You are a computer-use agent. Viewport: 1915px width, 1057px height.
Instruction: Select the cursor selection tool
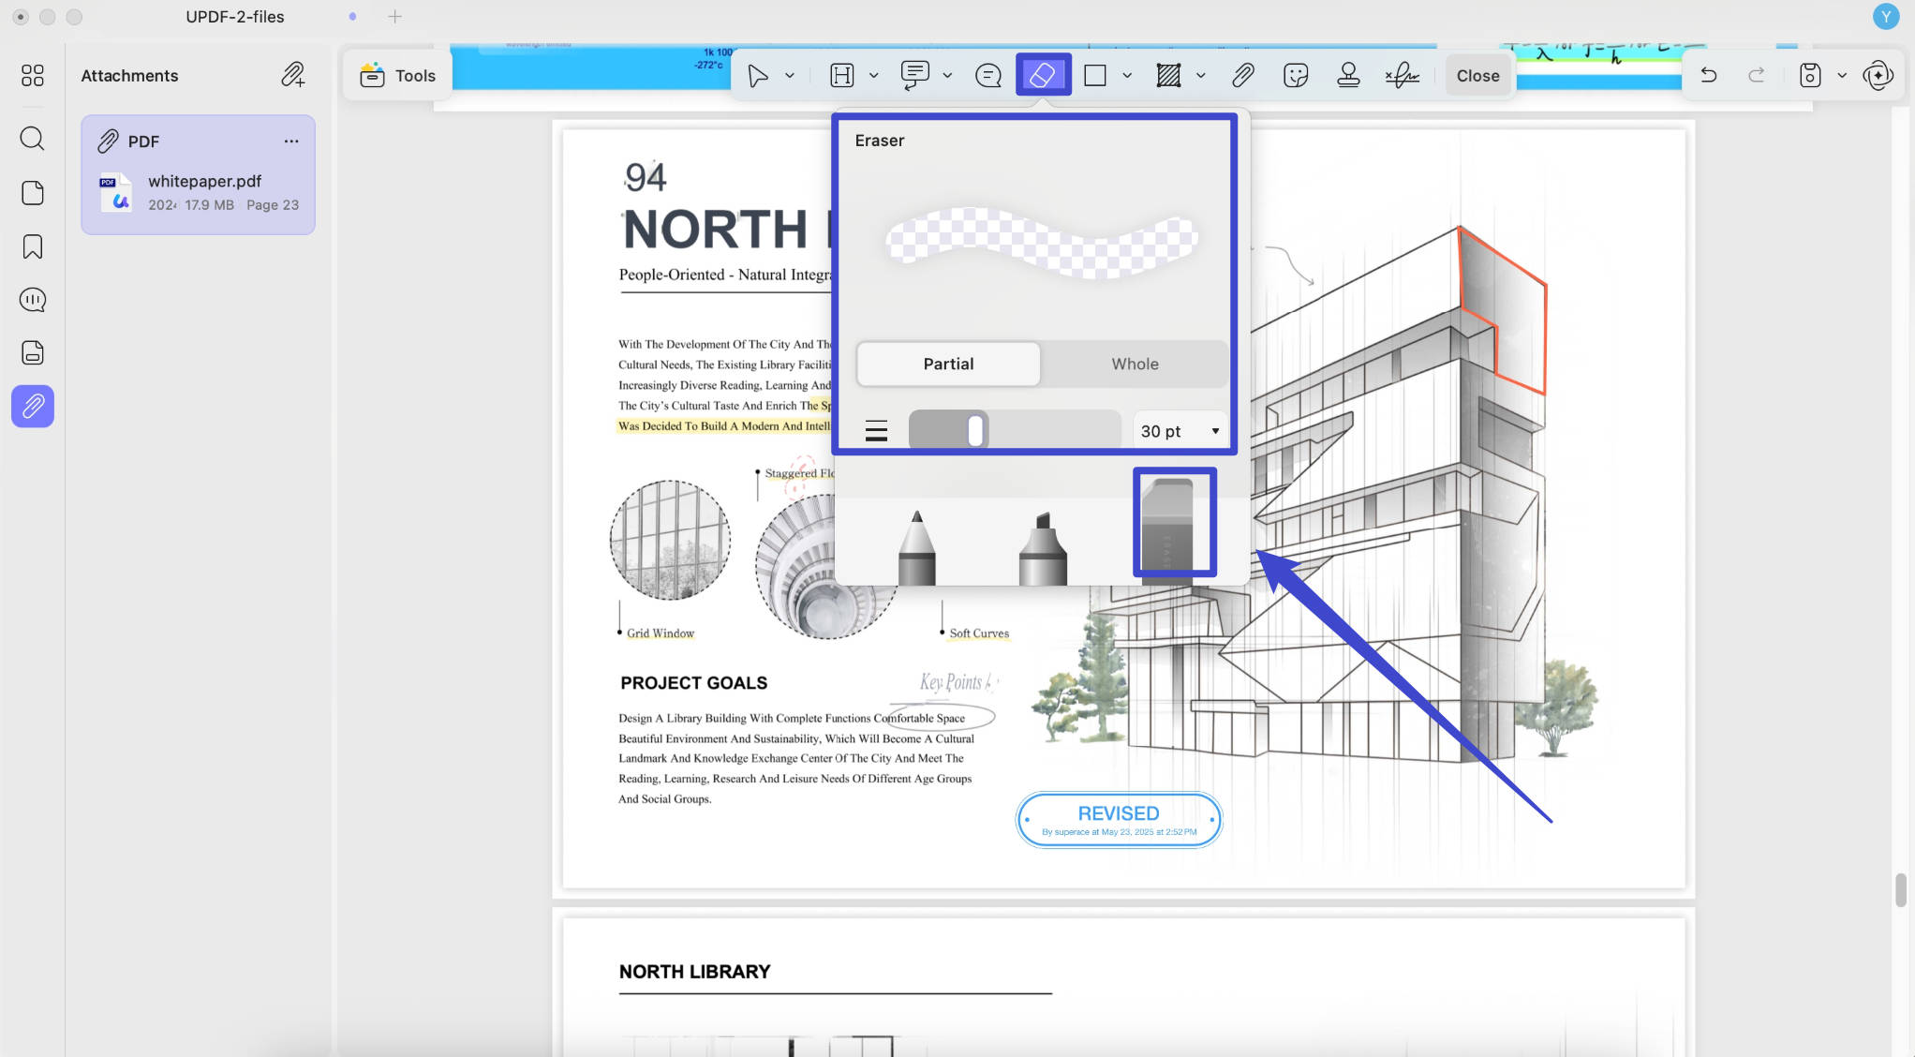point(758,76)
